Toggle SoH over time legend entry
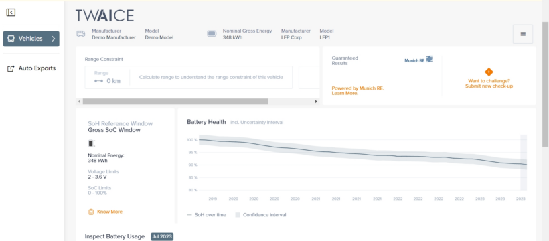This screenshot has height=241, width=549. coord(207,215)
